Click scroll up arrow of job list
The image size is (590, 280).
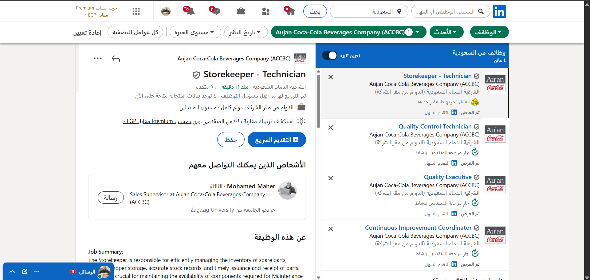[x=318, y=71]
